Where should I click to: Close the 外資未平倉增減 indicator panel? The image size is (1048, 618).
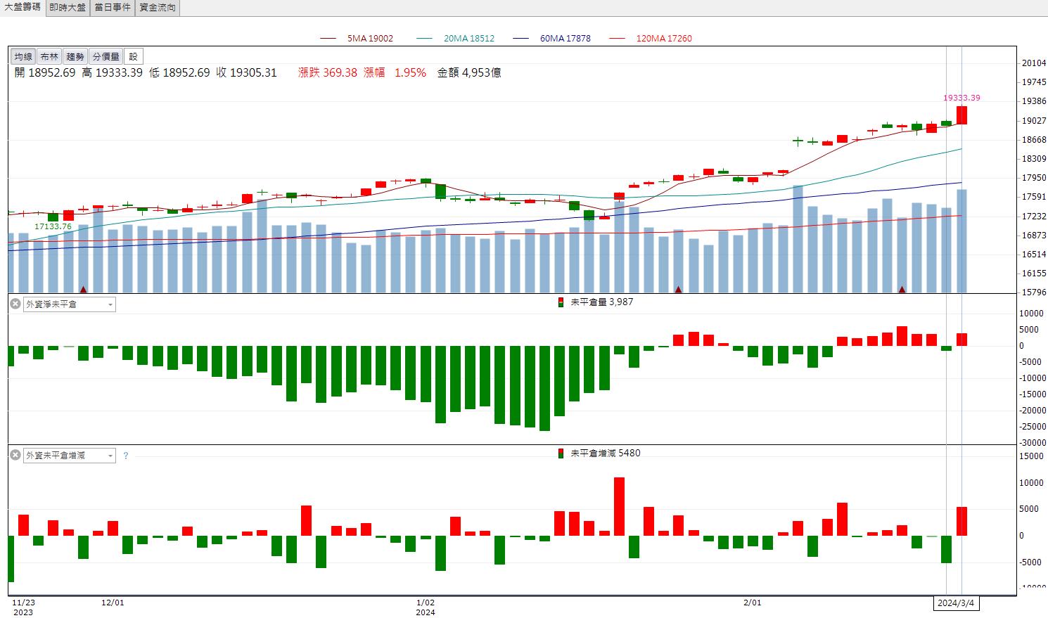(15, 456)
